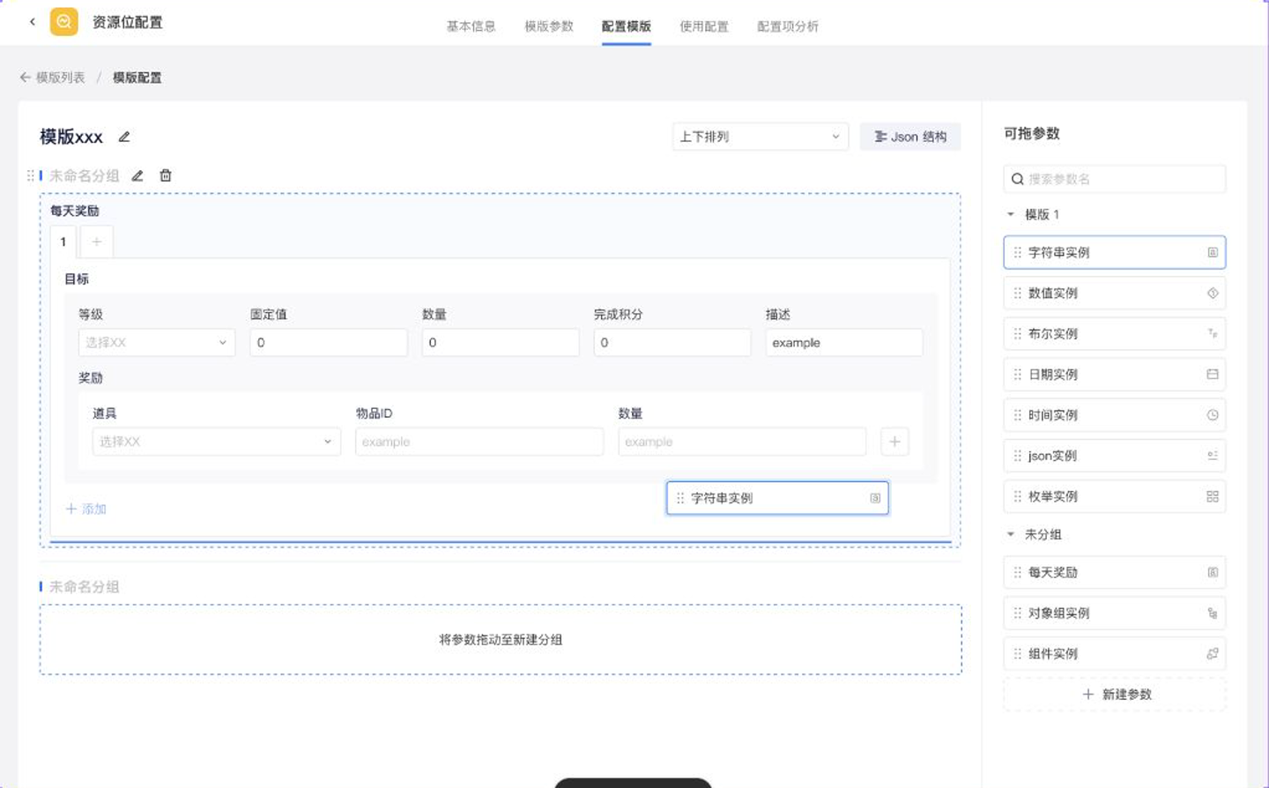Click the dragged 字符串实例 floating card
Image resolution: width=1269 pixels, height=788 pixels.
(x=777, y=498)
